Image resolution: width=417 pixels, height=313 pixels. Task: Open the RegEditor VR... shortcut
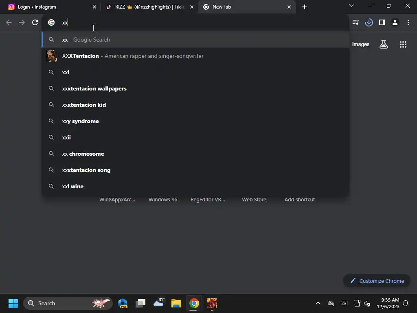click(208, 200)
